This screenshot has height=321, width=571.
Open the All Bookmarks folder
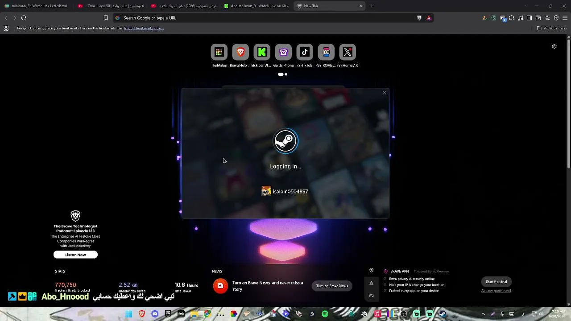click(x=552, y=28)
